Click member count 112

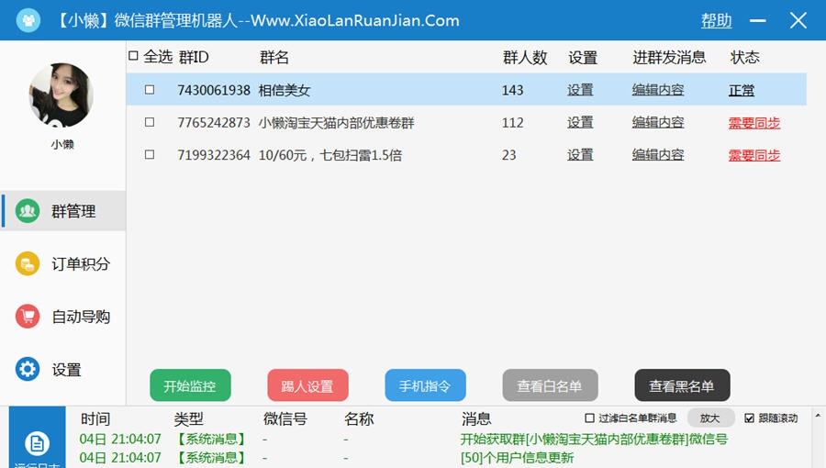[512, 123]
